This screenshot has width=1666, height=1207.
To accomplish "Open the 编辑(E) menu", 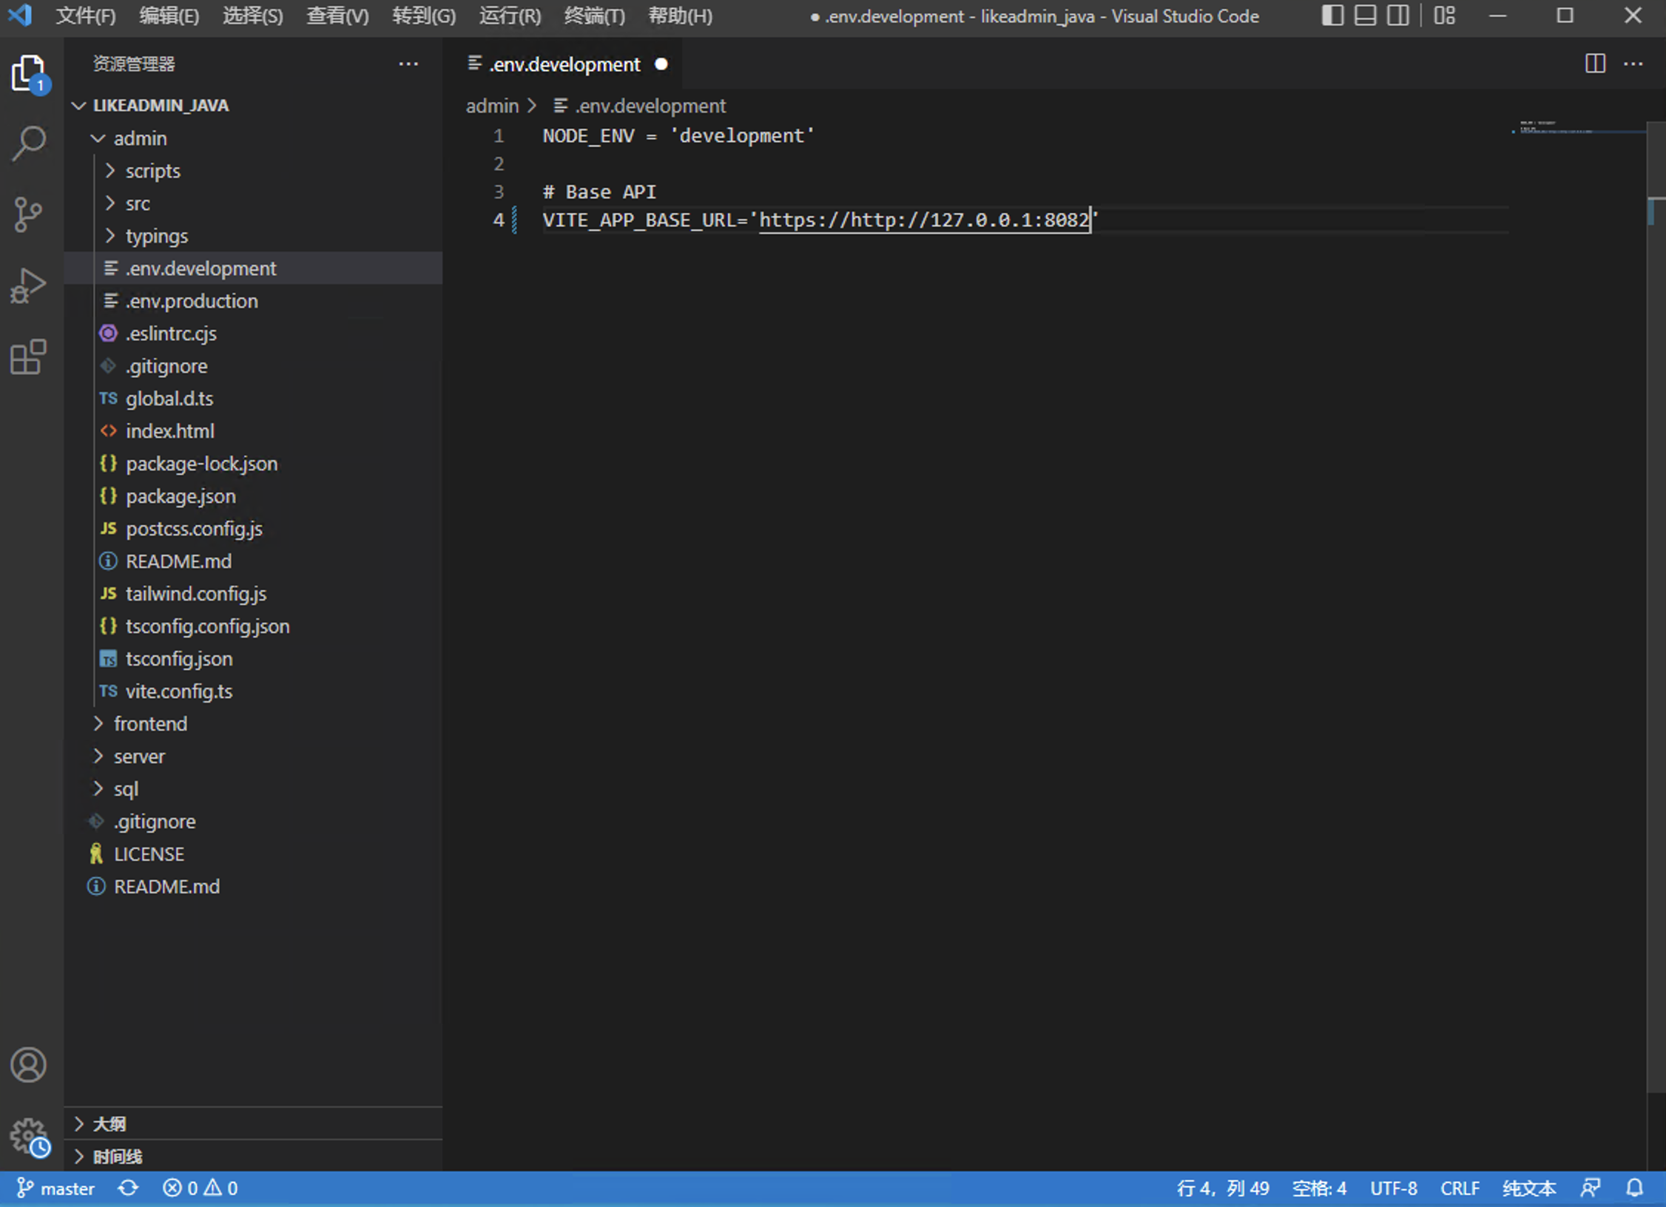I will pyautogui.click(x=169, y=16).
